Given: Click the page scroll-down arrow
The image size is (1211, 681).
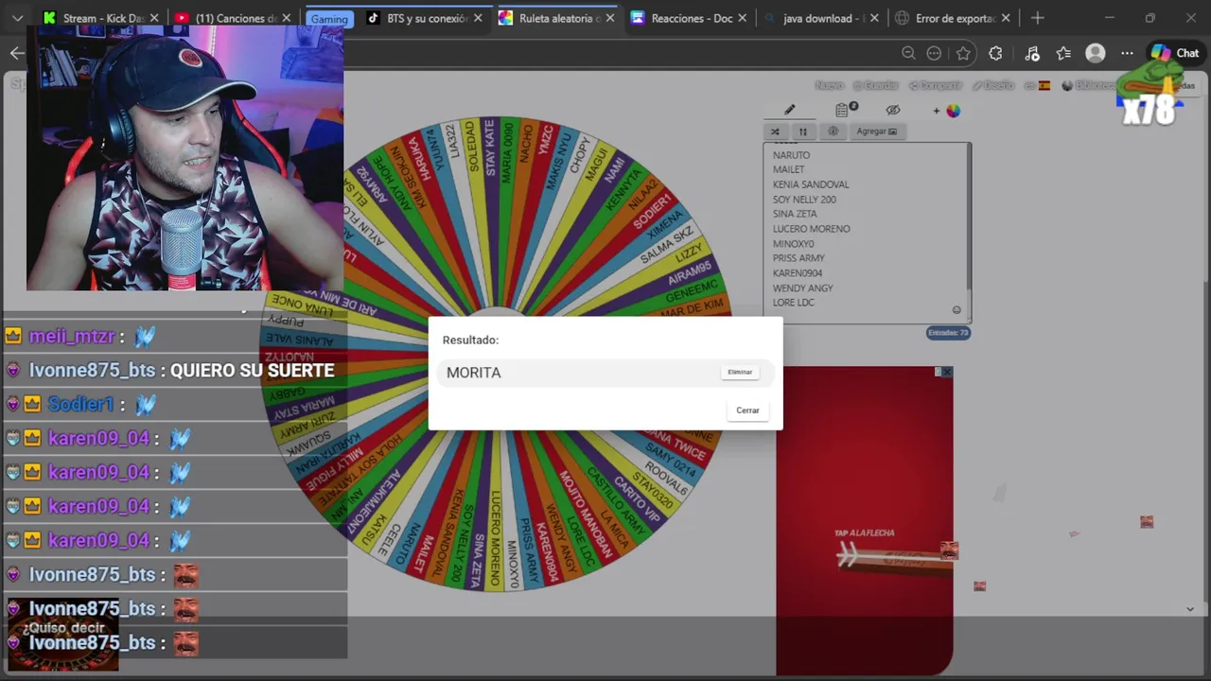Looking at the screenshot, I should click(x=1190, y=609).
